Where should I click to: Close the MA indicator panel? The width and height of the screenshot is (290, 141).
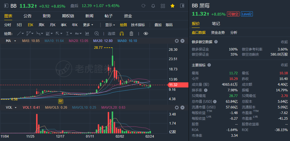(x=182, y=41)
